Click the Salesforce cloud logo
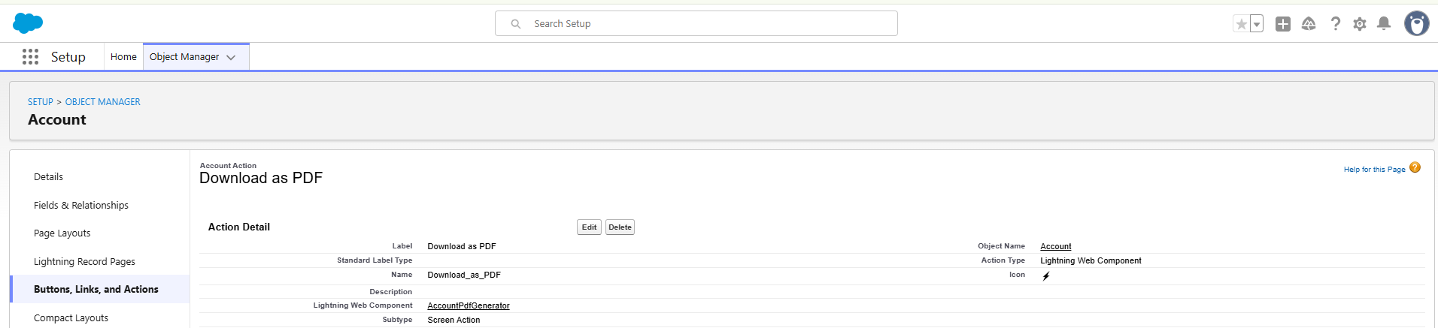 (28, 23)
